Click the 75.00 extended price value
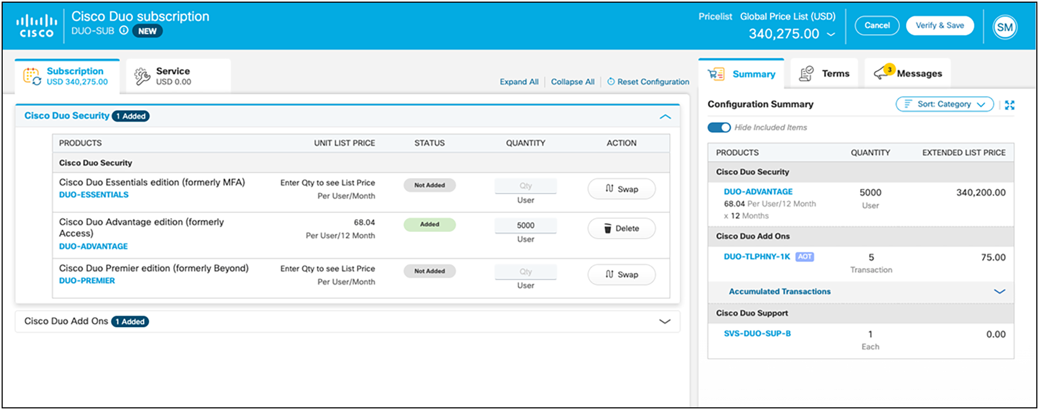Screen dimensions: 1039x410 (993, 258)
